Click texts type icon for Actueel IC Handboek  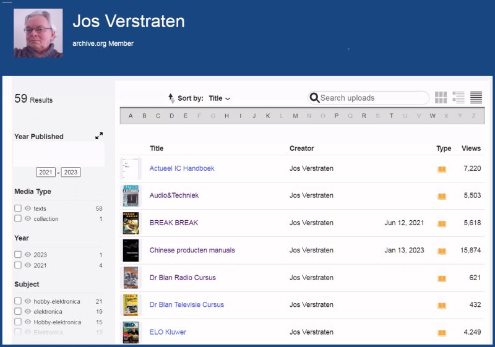[x=442, y=169]
